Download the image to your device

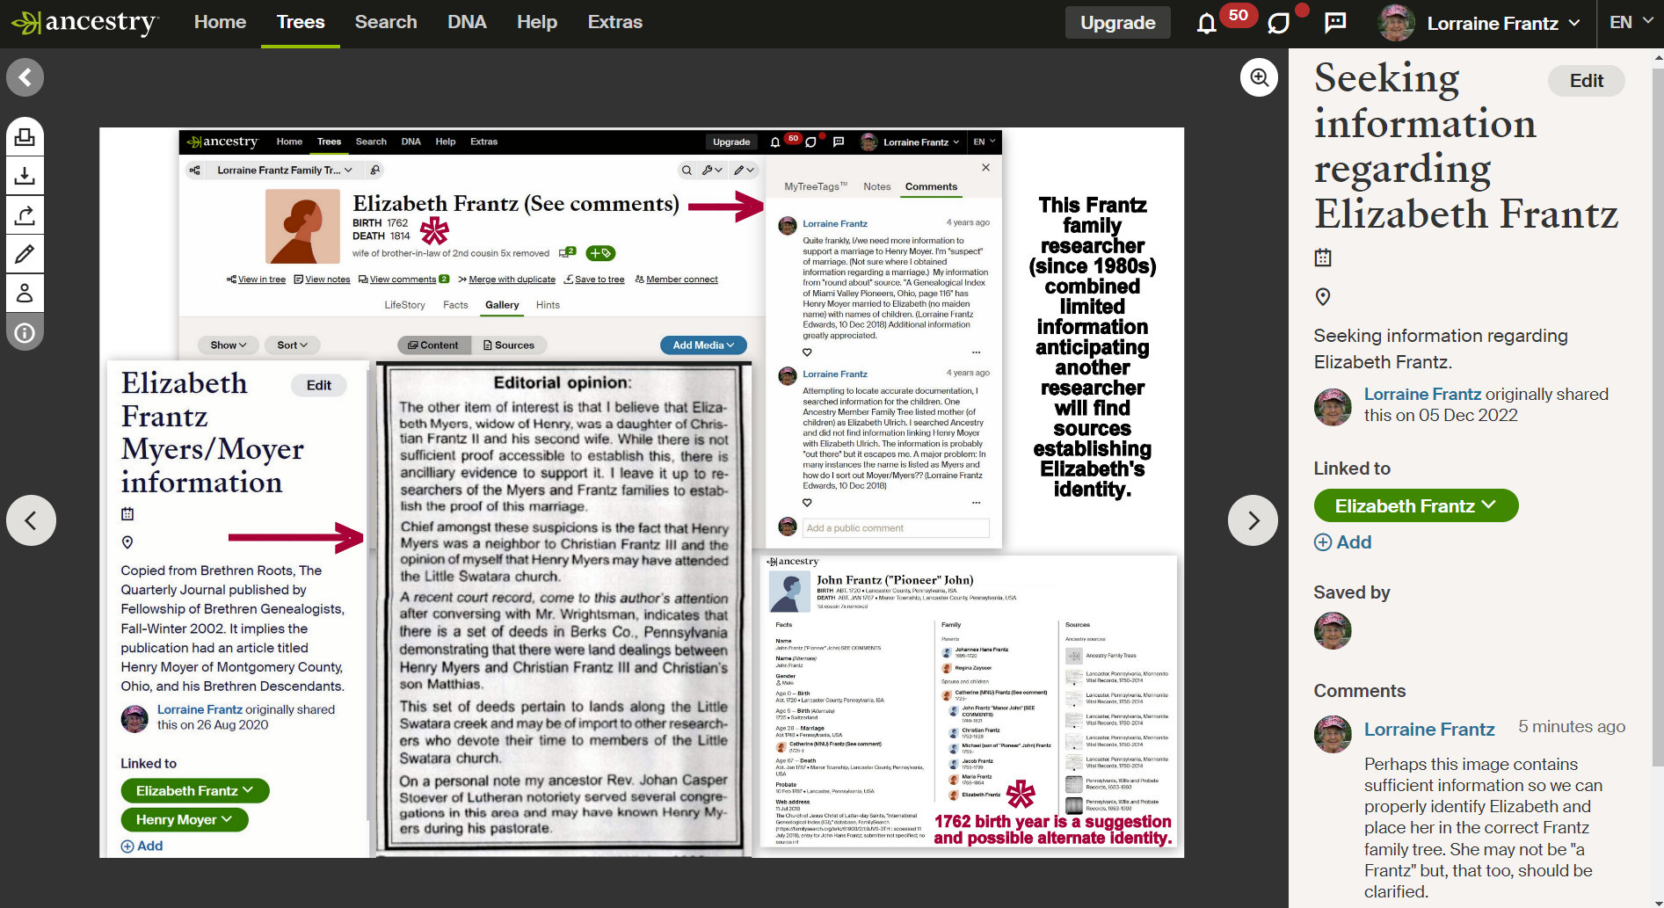25,176
